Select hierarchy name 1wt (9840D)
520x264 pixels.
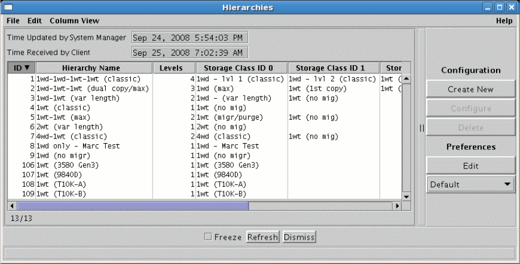click(x=59, y=175)
